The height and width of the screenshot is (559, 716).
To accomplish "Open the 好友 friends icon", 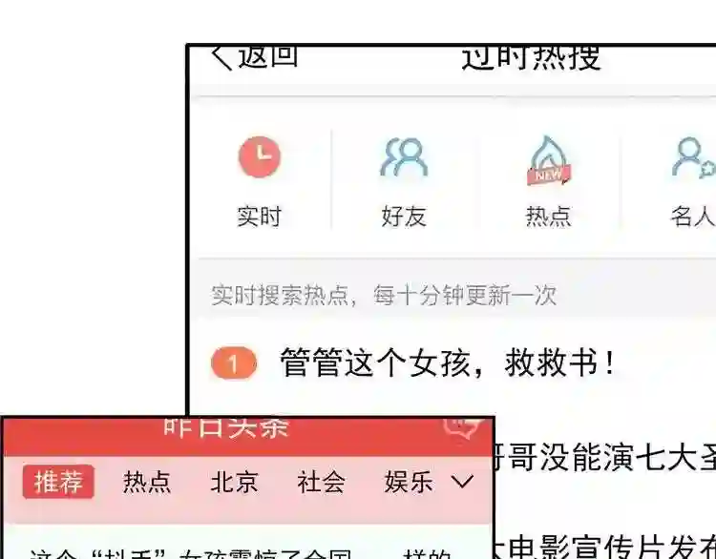I will (404, 156).
